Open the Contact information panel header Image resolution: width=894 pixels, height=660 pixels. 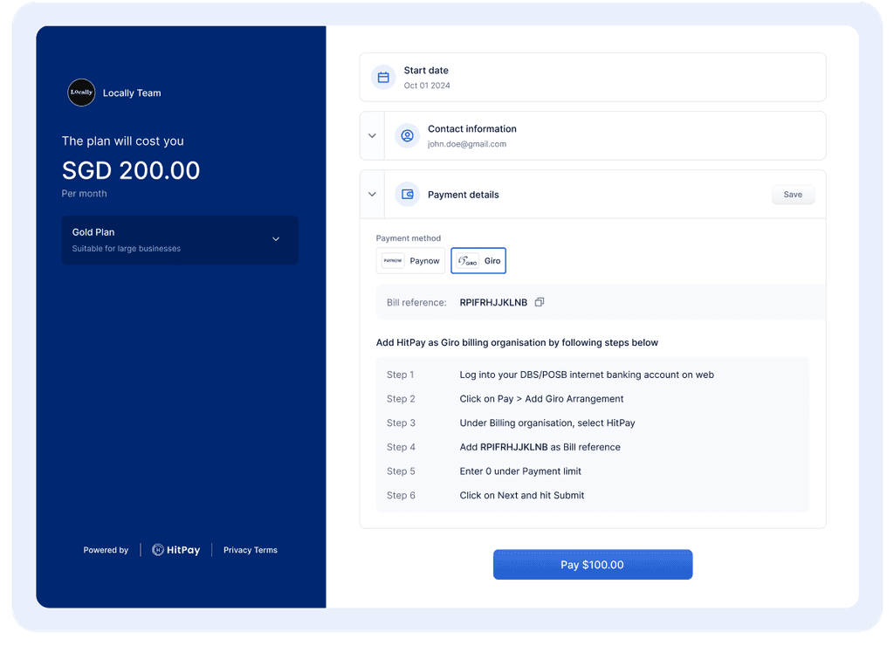(471, 129)
